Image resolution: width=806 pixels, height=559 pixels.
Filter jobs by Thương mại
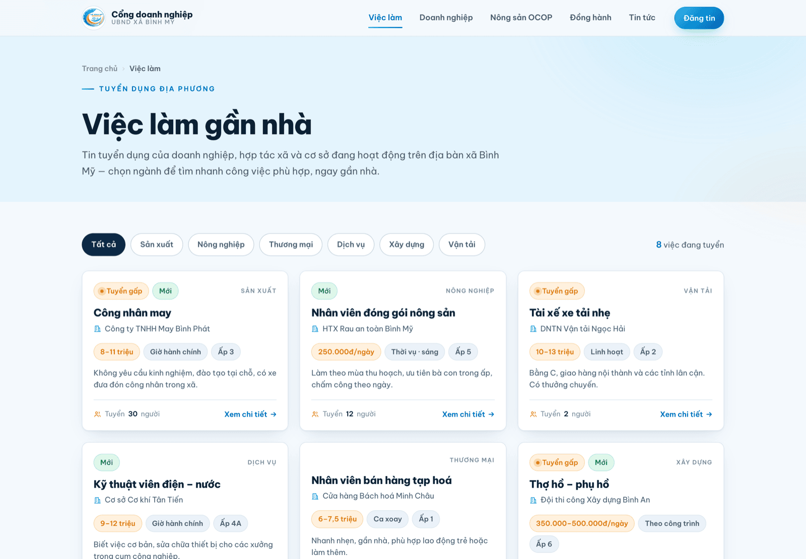[291, 245]
